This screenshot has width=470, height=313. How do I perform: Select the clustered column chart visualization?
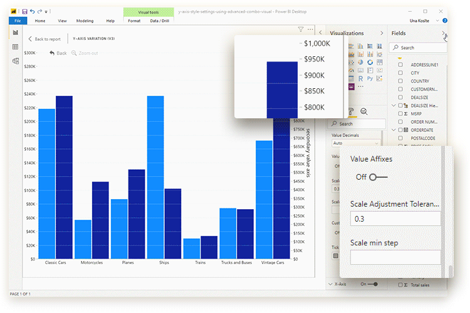click(x=360, y=46)
